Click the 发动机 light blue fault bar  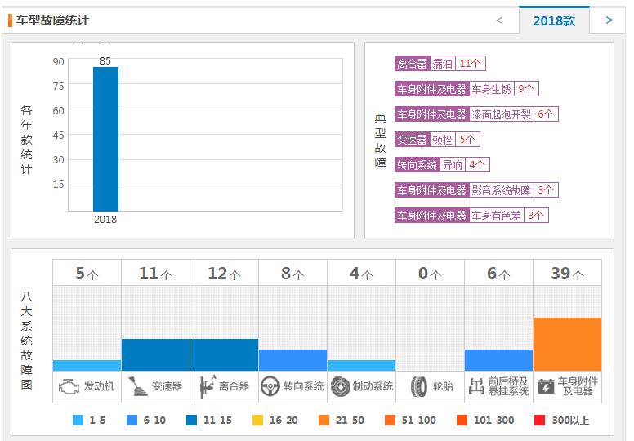[x=87, y=365]
